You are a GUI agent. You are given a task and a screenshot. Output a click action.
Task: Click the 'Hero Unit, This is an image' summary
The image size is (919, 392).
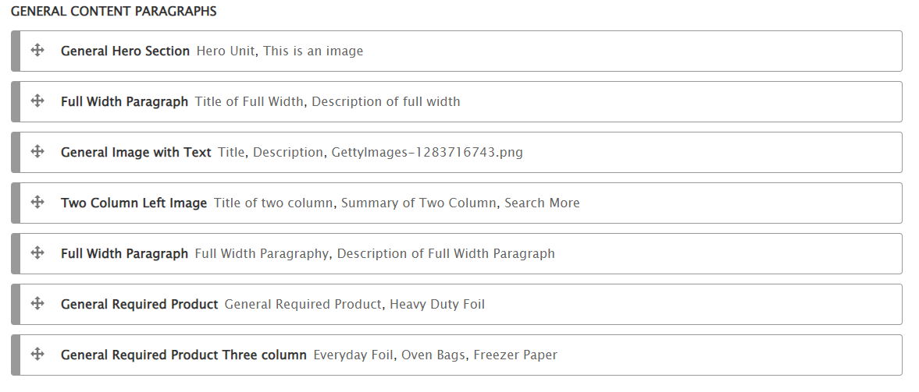(x=280, y=51)
